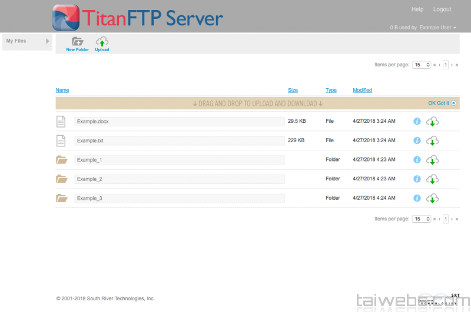Download the Example_1 folder
Viewport: 471px width, 312px height.
[x=433, y=160]
